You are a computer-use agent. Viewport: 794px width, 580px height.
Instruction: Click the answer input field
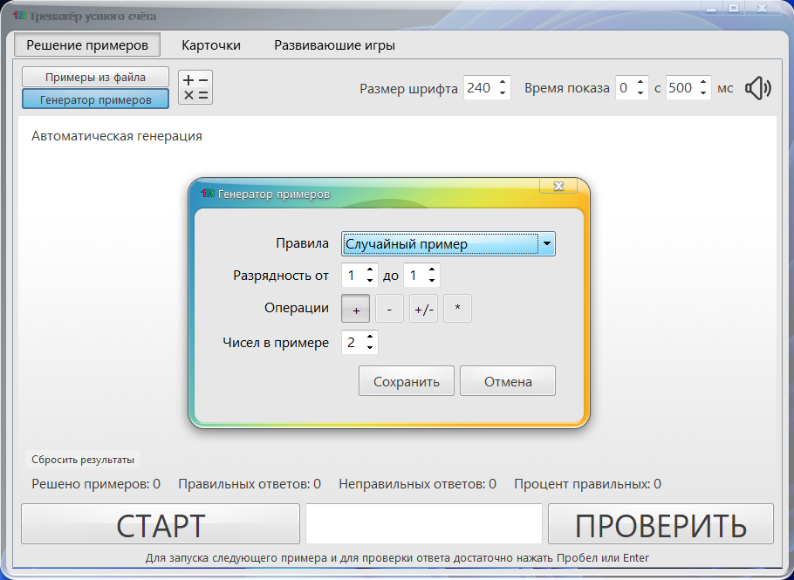coord(423,523)
